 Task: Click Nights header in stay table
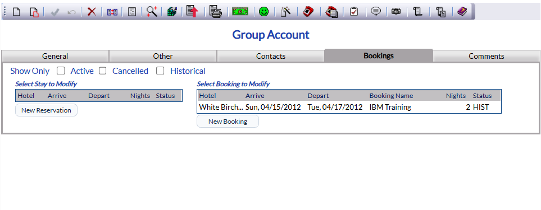[x=140, y=96]
